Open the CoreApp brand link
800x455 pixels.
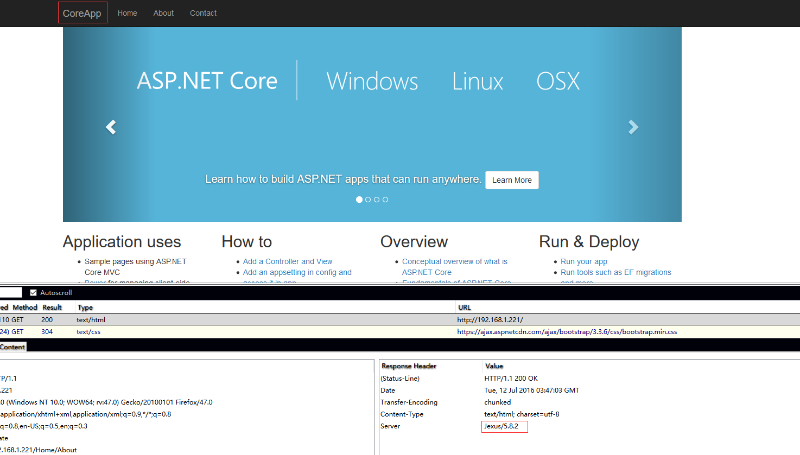[x=82, y=13]
